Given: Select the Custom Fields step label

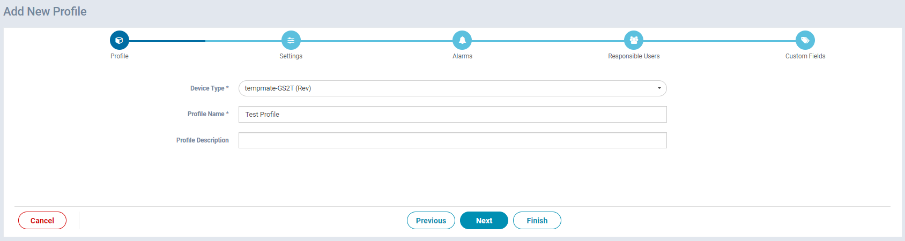Looking at the screenshot, I should click(805, 56).
